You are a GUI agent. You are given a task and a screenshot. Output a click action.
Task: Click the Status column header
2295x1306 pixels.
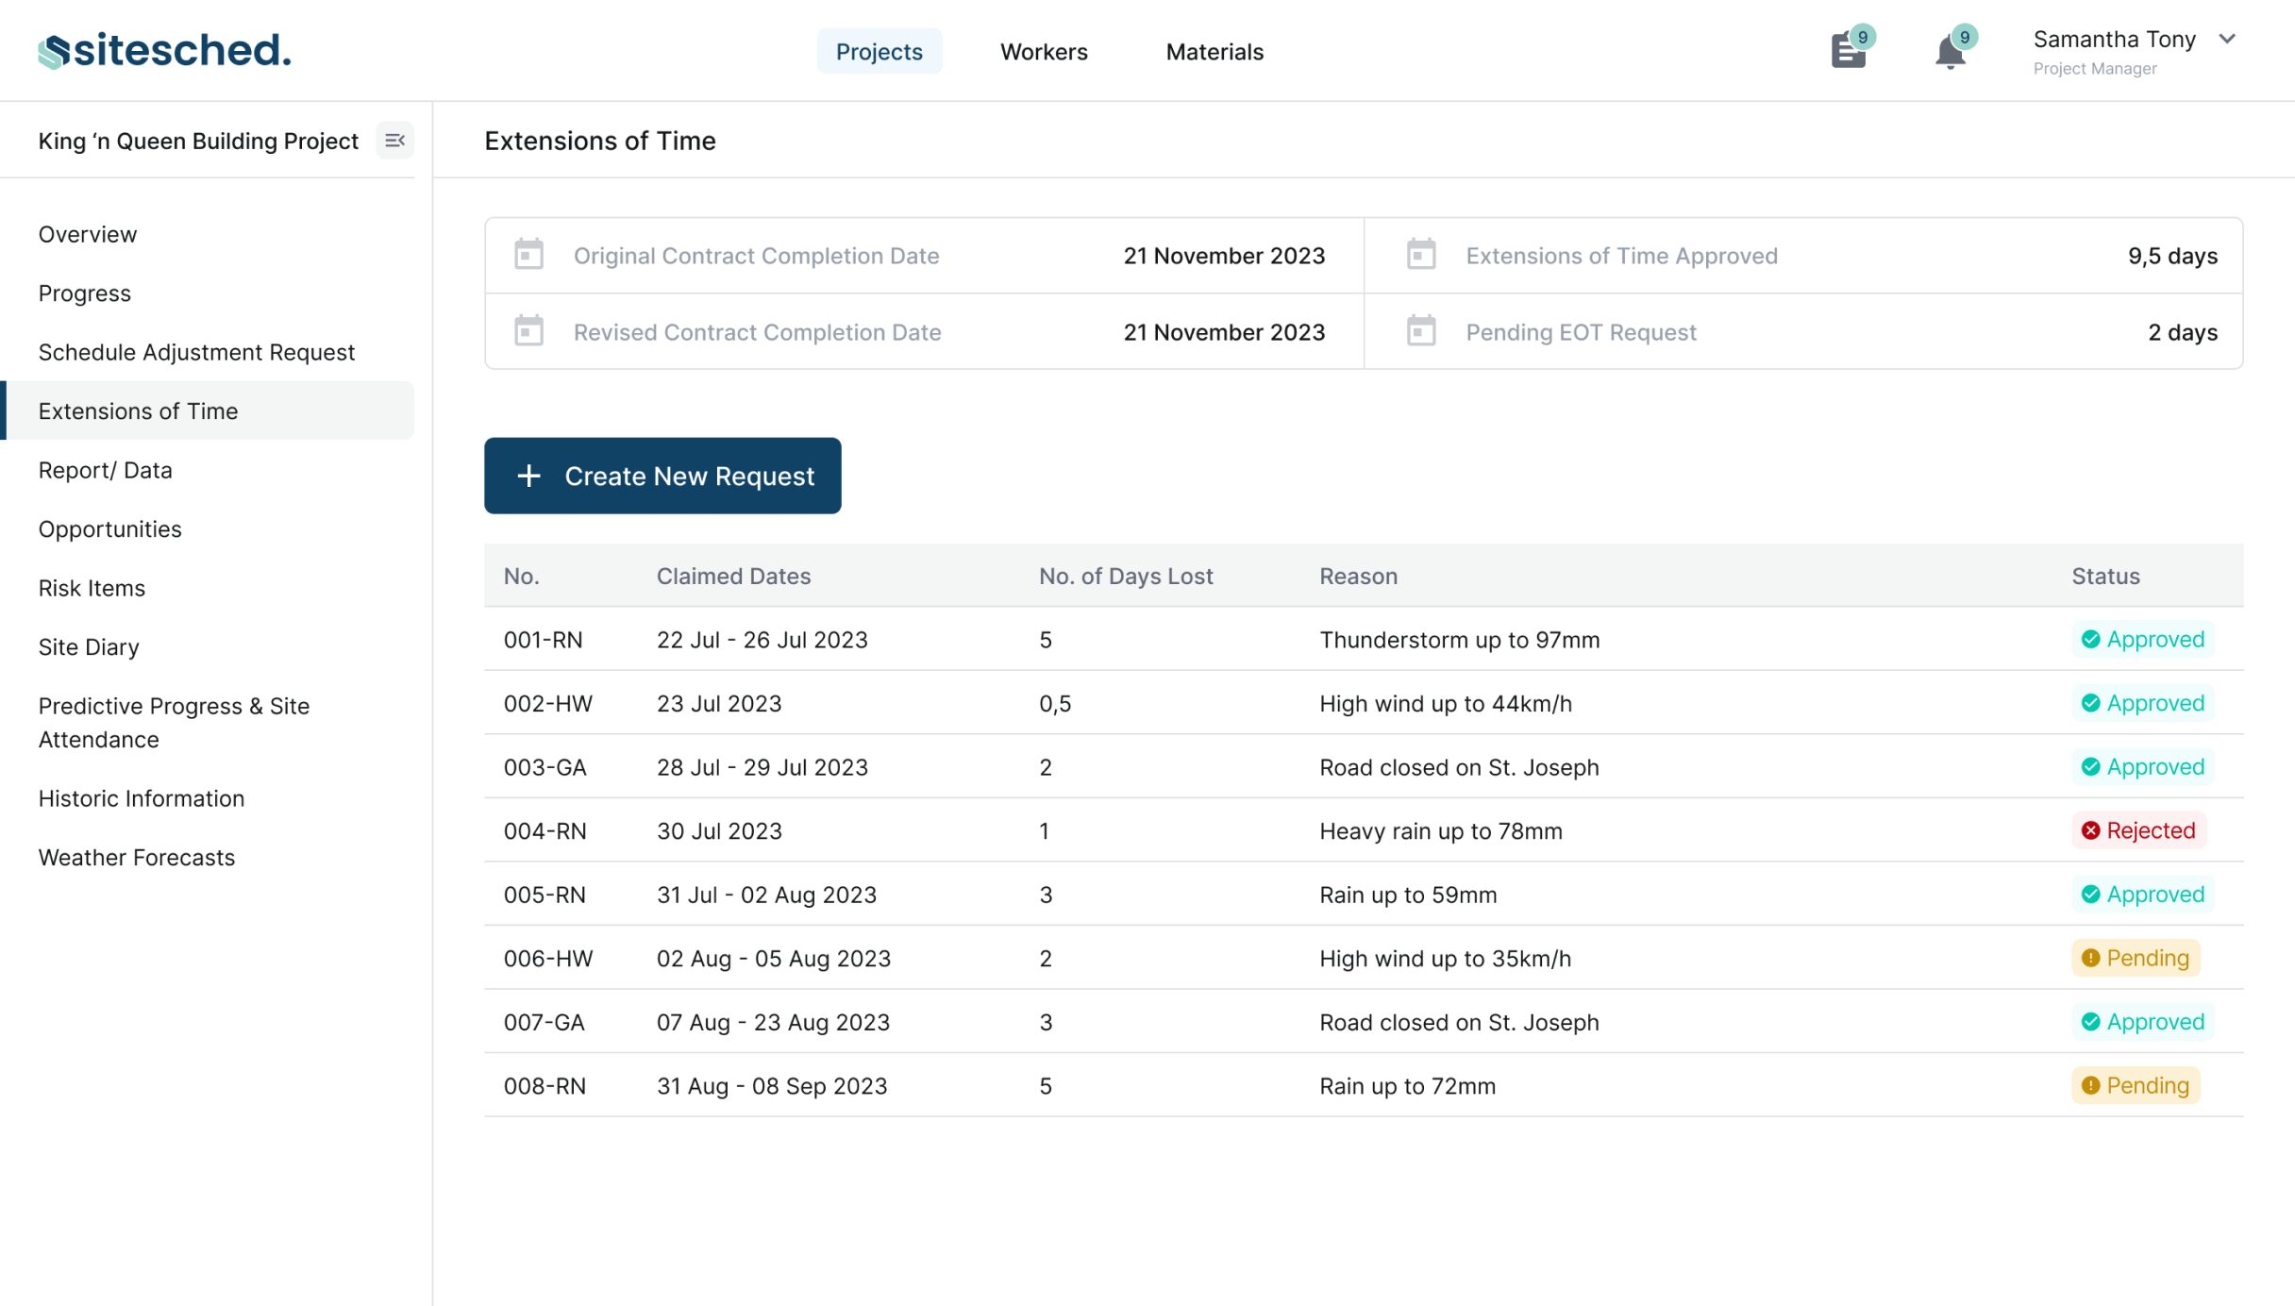click(2105, 576)
